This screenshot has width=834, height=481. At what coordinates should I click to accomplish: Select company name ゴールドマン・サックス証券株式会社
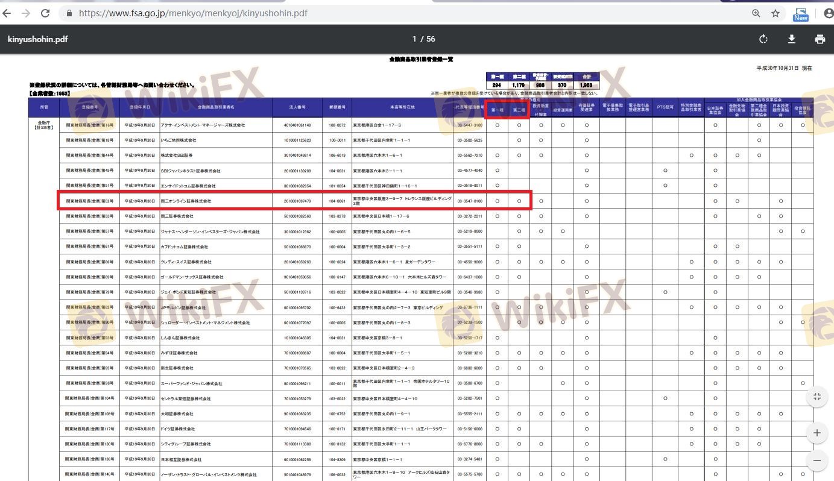click(x=191, y=277)
